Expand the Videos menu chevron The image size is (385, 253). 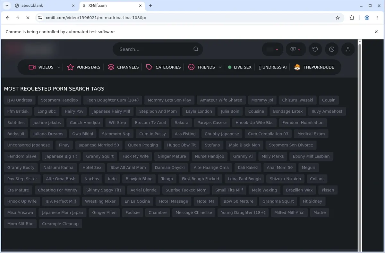click(59, 67)
